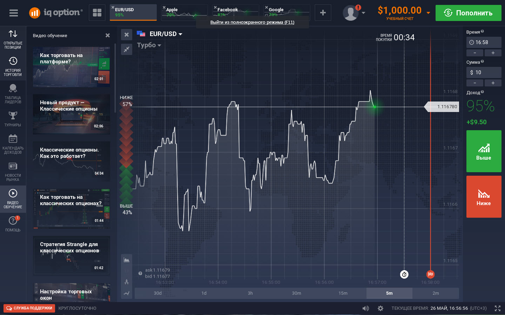The height and width of the screenshot is (315, 505).
Task: Click help icon next to Сумма
Action: click(482, 62)
